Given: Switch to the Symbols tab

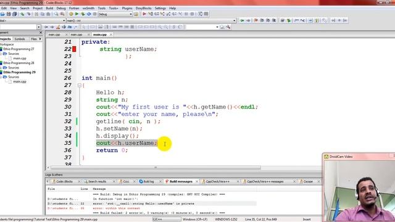Looking at the screenshot, I should point(20,39).
